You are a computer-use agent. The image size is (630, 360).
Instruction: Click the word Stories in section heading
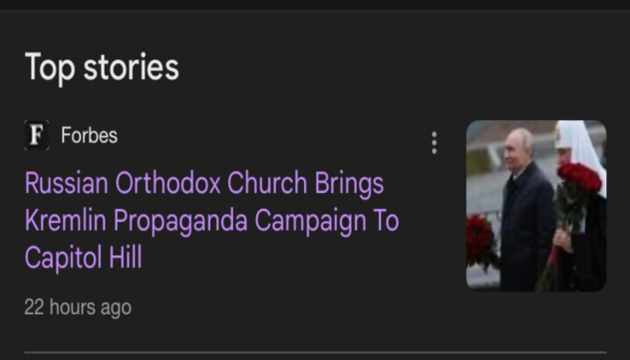tap(131, 67)
